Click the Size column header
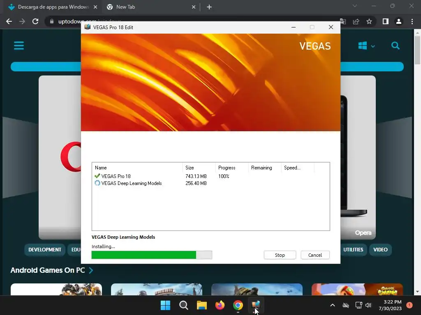 pos(199,168)
